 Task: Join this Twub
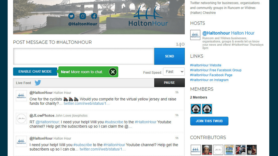coord(209,121)
